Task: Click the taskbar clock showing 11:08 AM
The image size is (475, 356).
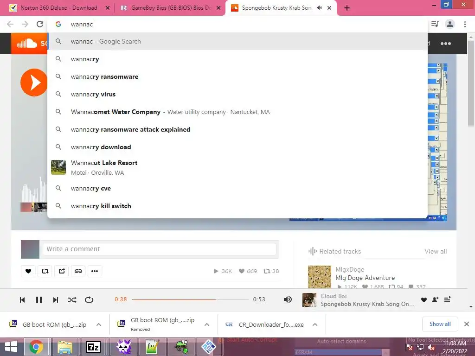Action: [455, 347]
